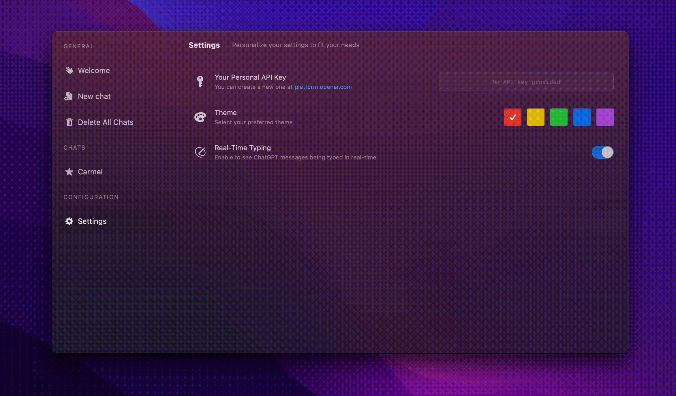Click the Theme palette icon
The width and height of the screenshot is (676, 396).
click(200, 117)
